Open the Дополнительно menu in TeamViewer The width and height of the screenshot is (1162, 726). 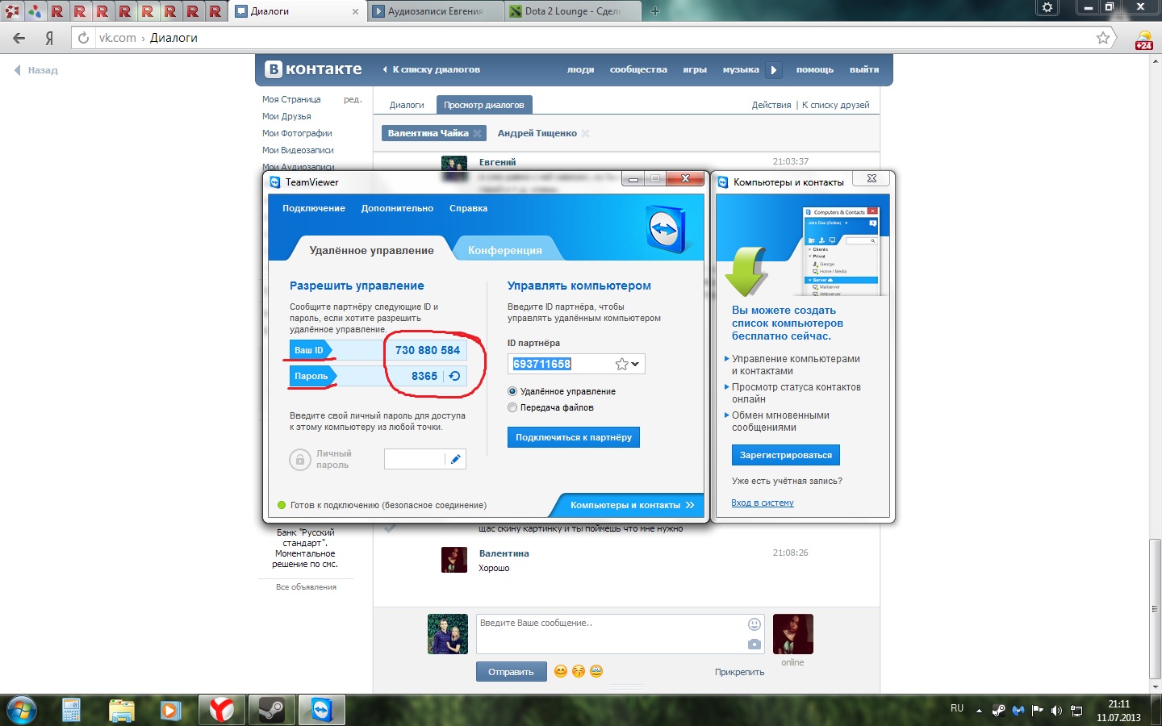point(397,208)
